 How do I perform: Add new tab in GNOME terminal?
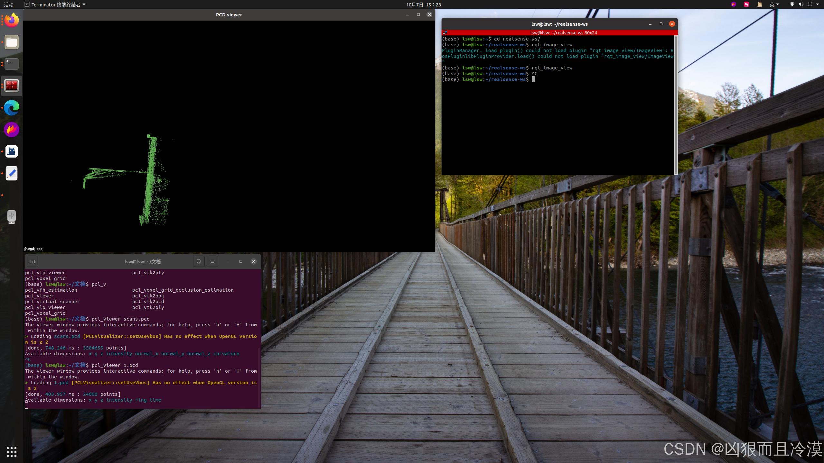[33, 261]
